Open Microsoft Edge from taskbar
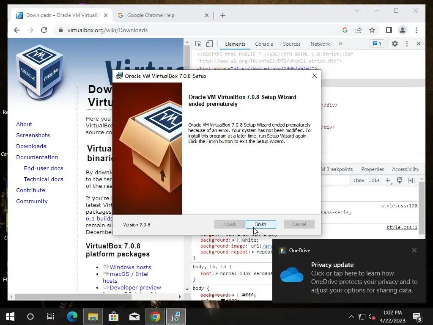Screen dimensions: 433x325 tap(72, 317)
